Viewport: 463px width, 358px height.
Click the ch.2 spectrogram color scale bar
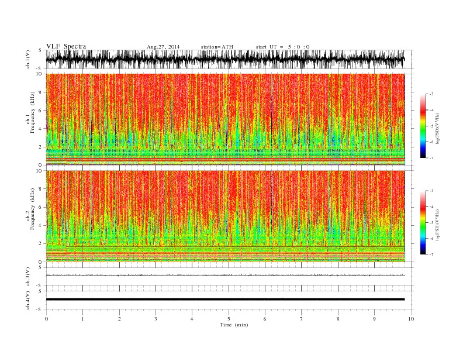[x=423, y=222]
